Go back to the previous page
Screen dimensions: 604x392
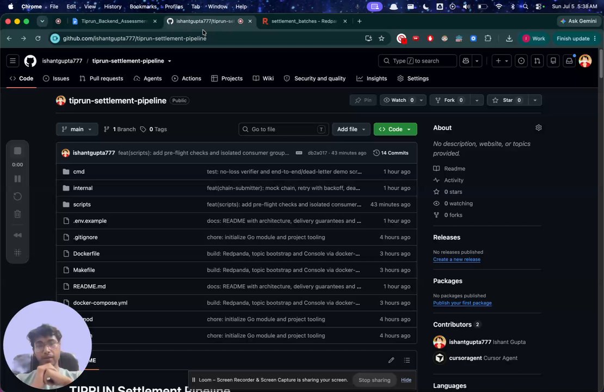[9, 39]
